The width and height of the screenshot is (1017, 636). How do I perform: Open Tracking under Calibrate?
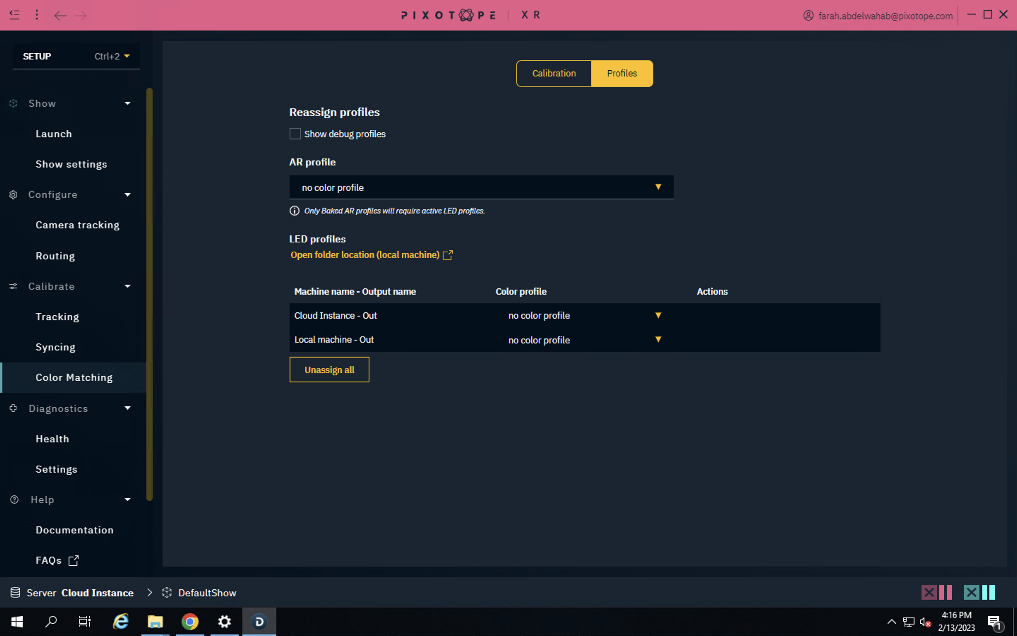click(58, 317)
